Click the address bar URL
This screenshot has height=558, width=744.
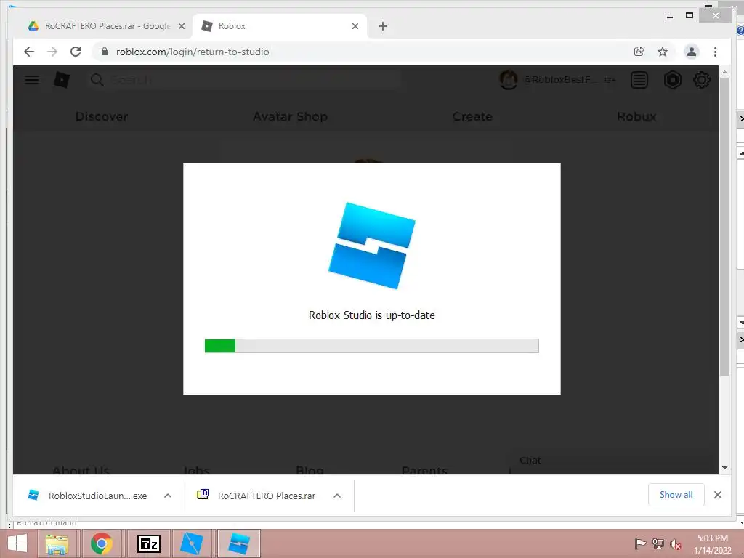pyautogui.click(x=193, y=52)
